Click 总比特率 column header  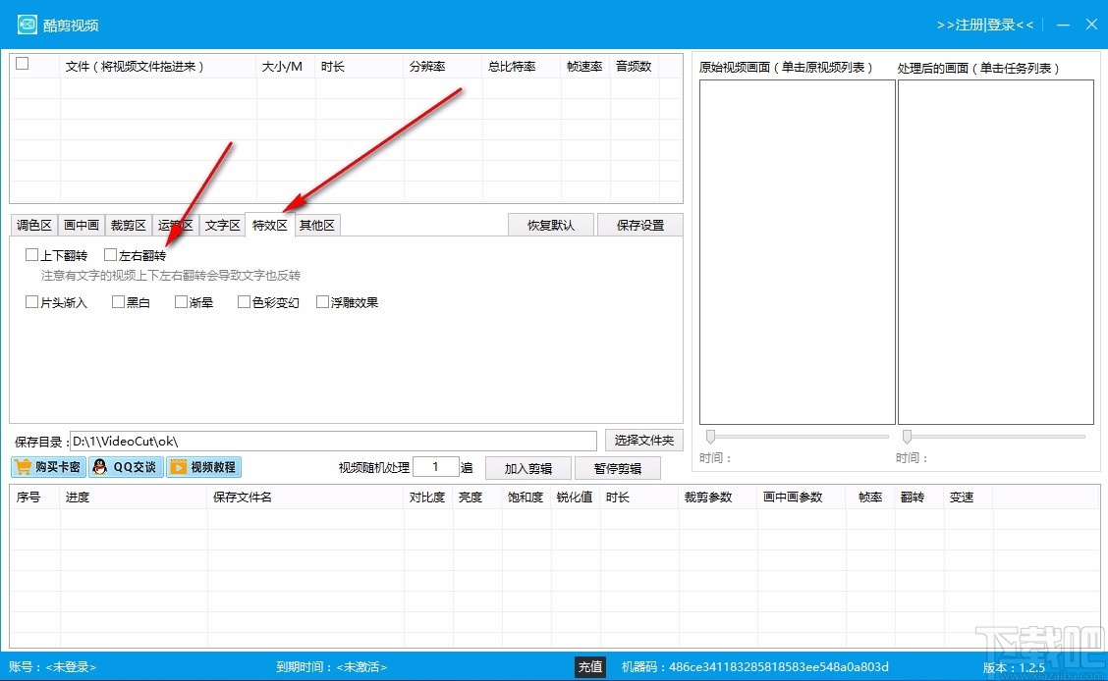[x=522, y=67]
